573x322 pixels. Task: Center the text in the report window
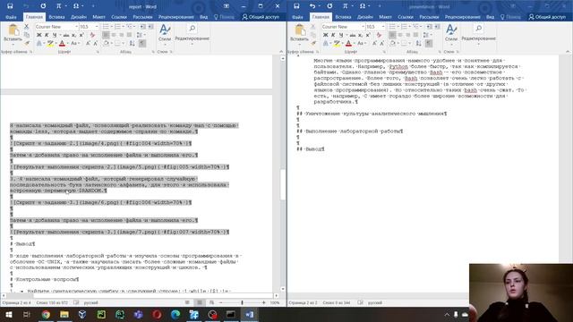tap(114, 35)
